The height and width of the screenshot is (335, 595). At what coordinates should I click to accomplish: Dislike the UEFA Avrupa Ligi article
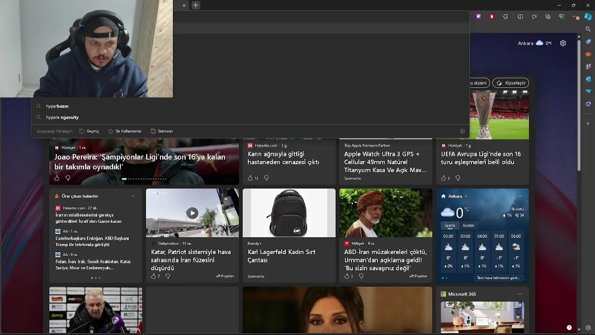coord(458,178)
